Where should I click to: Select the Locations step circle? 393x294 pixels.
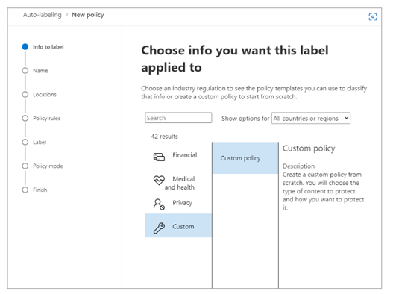click(x=25, y=94)
